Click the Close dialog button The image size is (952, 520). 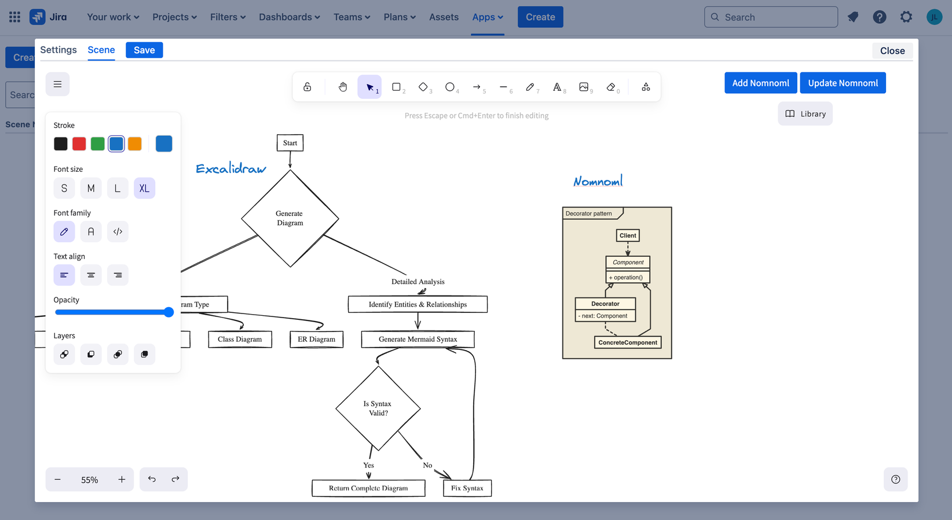coord(892,51)
